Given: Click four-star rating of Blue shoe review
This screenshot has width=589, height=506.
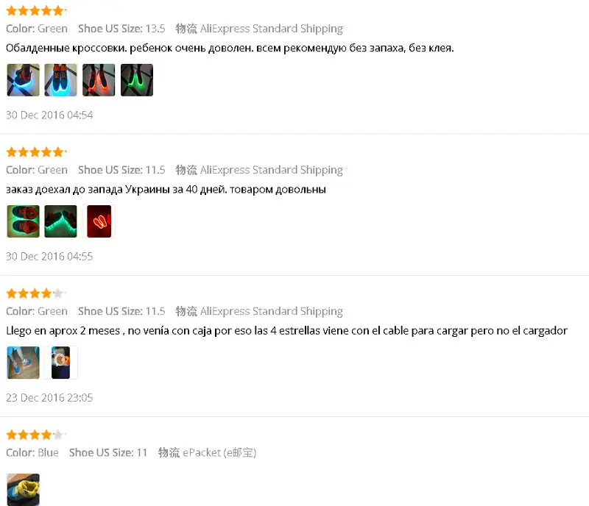Looking at the screenshot, I should pyautogui.click(x=36, y=435).
